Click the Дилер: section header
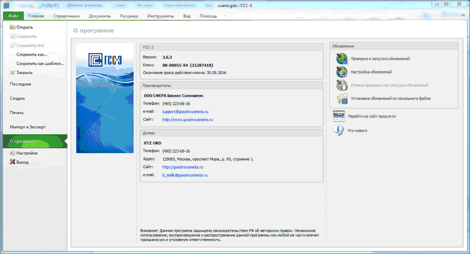Image resolution: width=470 pixels, height=254 pixels. point(232,133)
